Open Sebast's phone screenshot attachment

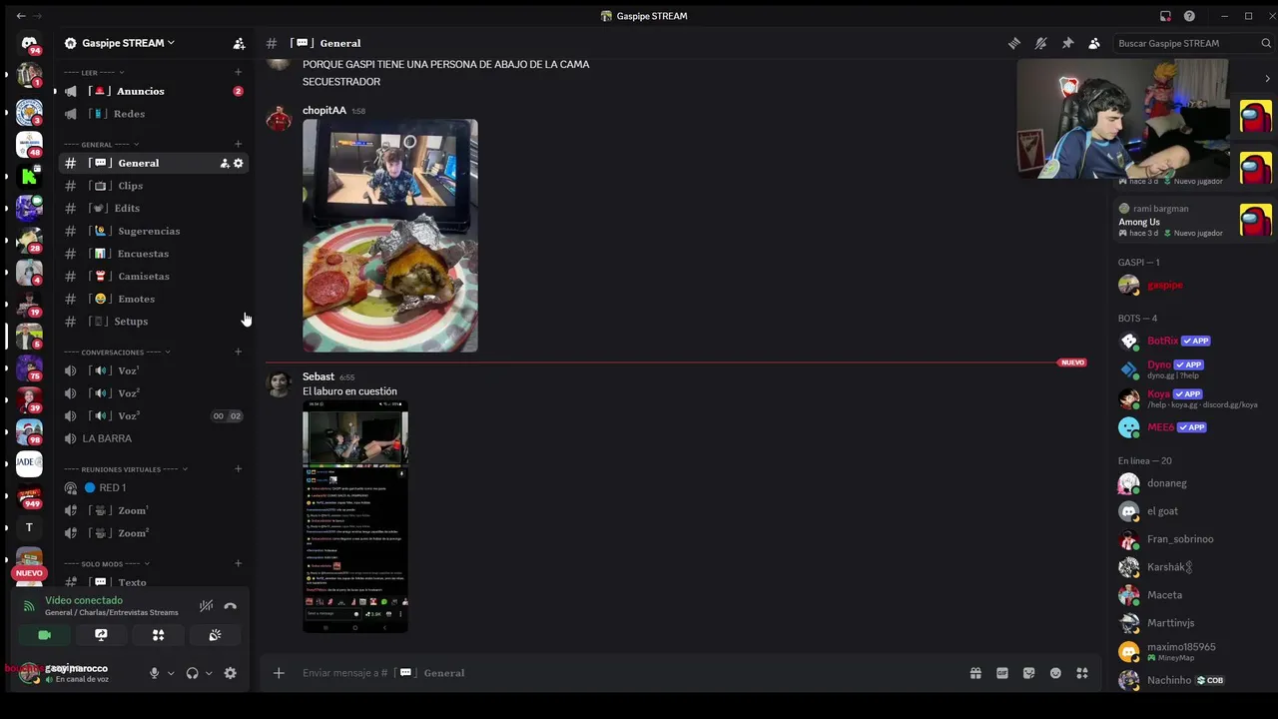point(355,516)
